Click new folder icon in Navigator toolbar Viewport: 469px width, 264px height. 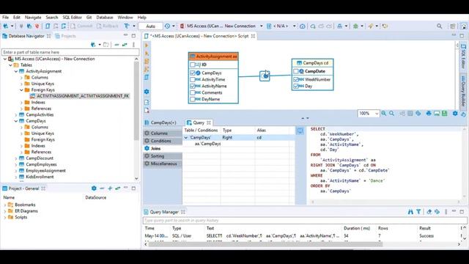(x=106, y=45)
